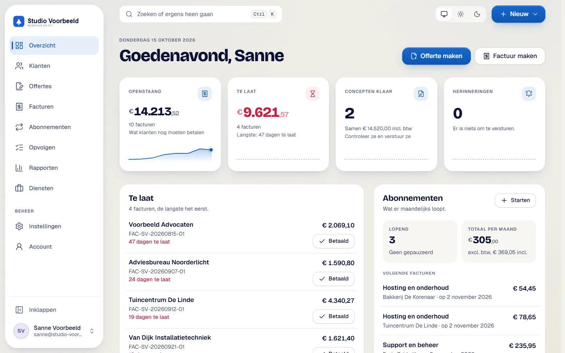Open the Offertes section
The height and width of the screenshot is (353, 565).
click(54, 86)
